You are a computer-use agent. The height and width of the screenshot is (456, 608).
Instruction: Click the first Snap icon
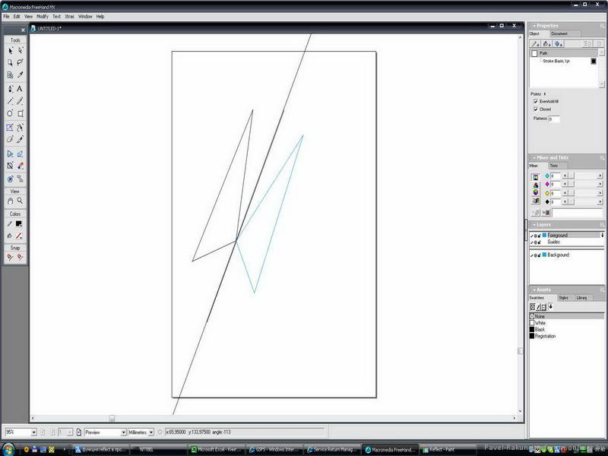pos(10,257)
